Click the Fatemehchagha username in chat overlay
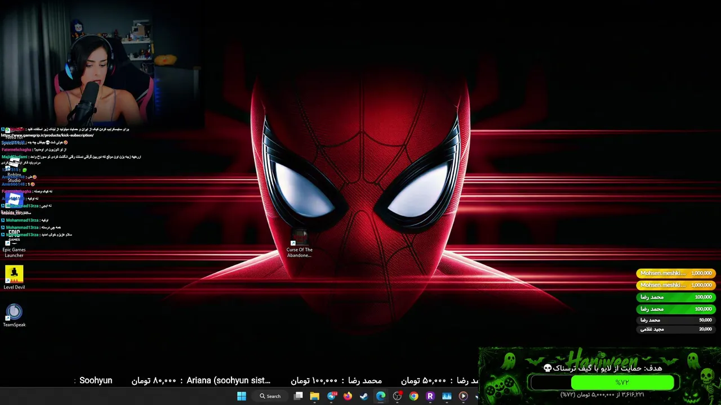 click(16, 150)
